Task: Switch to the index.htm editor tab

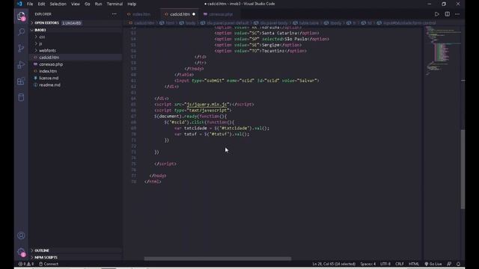Action: point(141,14)
